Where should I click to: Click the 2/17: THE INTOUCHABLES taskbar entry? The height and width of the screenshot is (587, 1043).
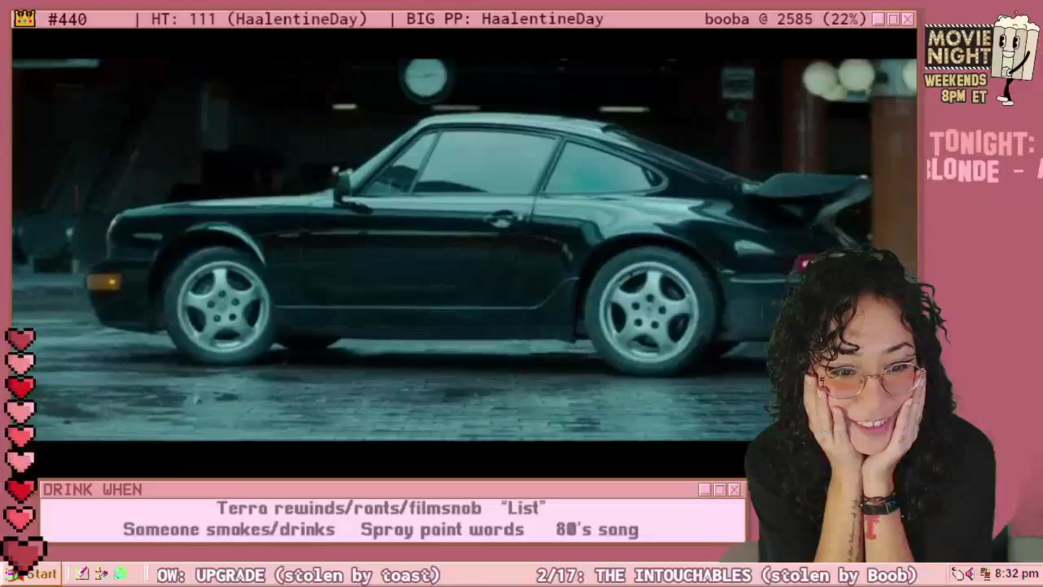pyautogui.click(x=726, y=575)
